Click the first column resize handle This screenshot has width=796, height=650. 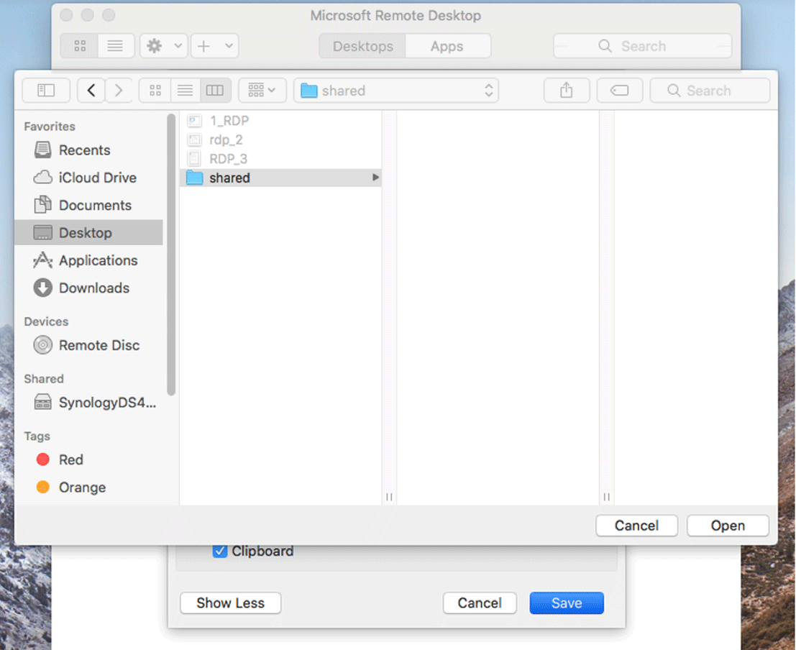pyautogui.click(x=389, y=497)
